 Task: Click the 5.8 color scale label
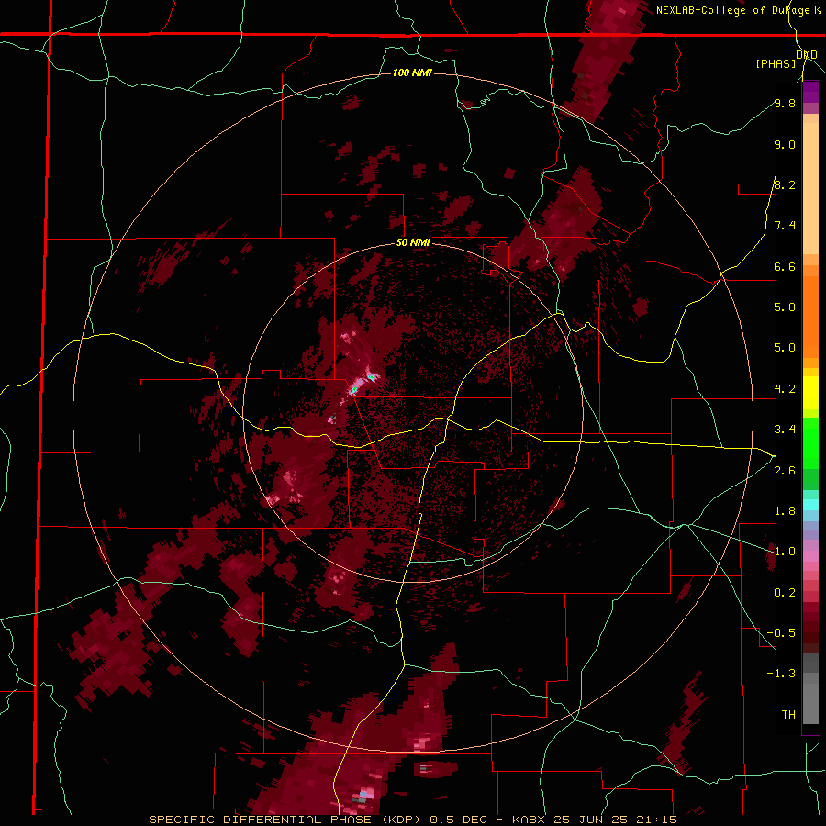pyautogui.click(x=785, y=307)
